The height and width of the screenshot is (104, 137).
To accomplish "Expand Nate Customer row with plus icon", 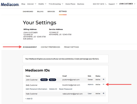I will pyautogui.click(x=103, y=93).
